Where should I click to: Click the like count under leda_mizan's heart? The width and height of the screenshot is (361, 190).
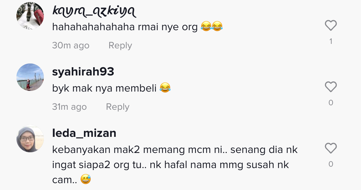click(331, 164)
